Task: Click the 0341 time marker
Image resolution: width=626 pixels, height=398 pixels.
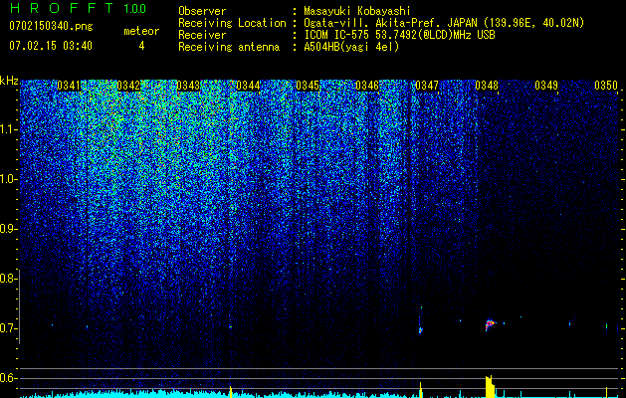Action: point(69,86)
